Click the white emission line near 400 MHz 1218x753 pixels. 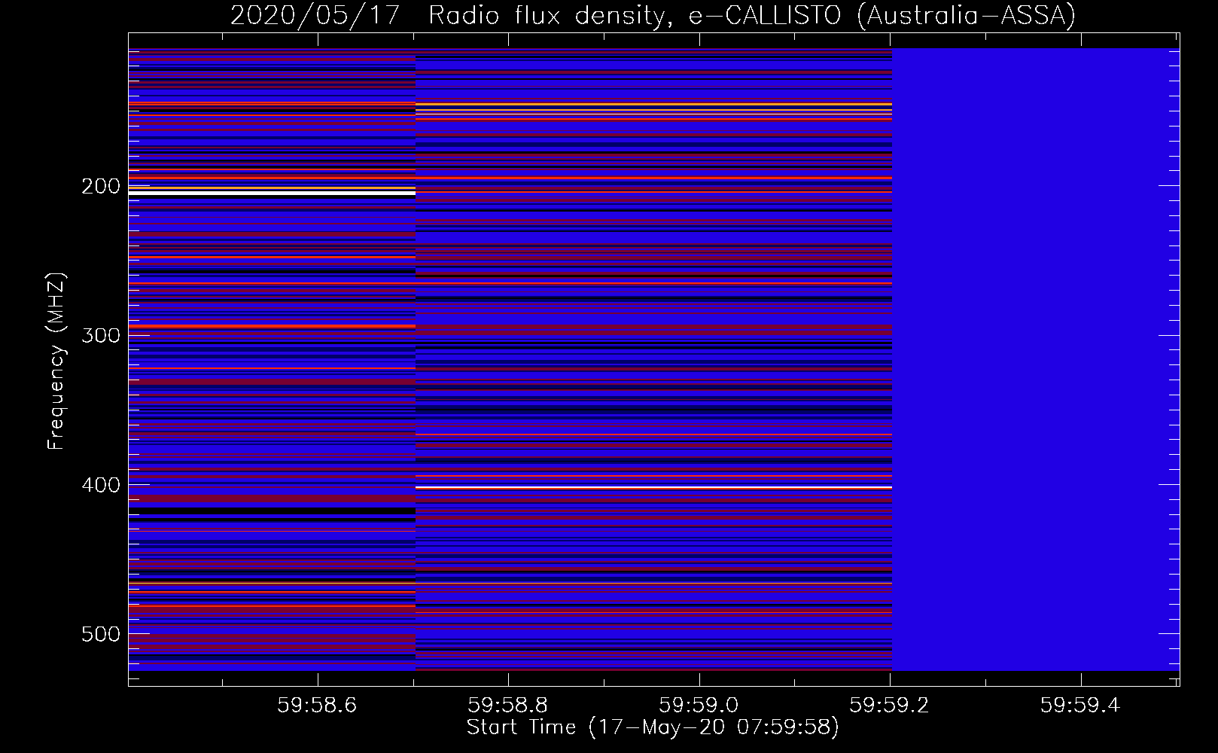[x=653, y=488]
